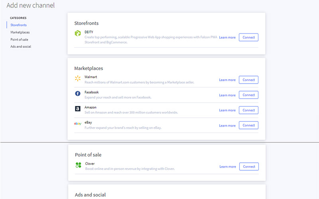319x199 pixels.
Task: Connect the DEITY storefront channel
Action: pyautogui.click(x=248, y=37)
